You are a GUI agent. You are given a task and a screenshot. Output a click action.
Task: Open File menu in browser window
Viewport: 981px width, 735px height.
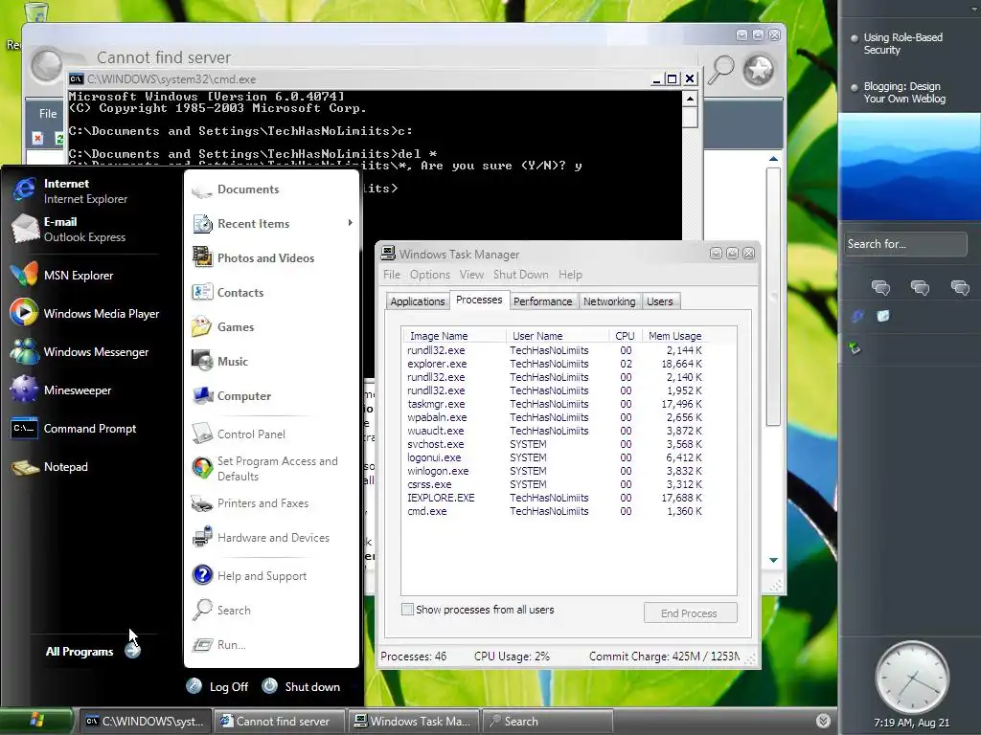click(48, 113)
